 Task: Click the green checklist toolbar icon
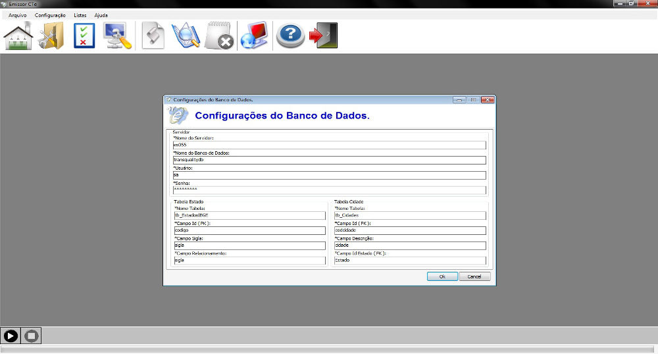click(x=84, y=36)
